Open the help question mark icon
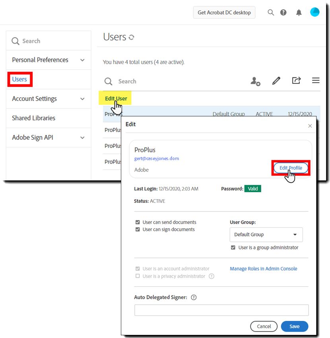Image resolution: width=330 pixels, height=338 pixels. coord(283,12)
